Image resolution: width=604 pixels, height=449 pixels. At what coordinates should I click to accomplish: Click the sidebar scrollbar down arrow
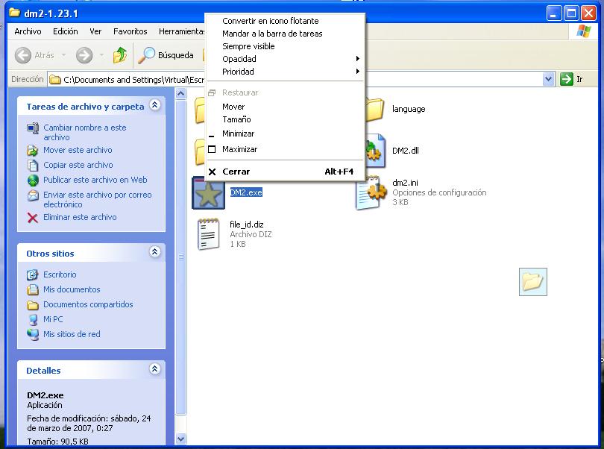pyautogui.click(x=180, y=439)
